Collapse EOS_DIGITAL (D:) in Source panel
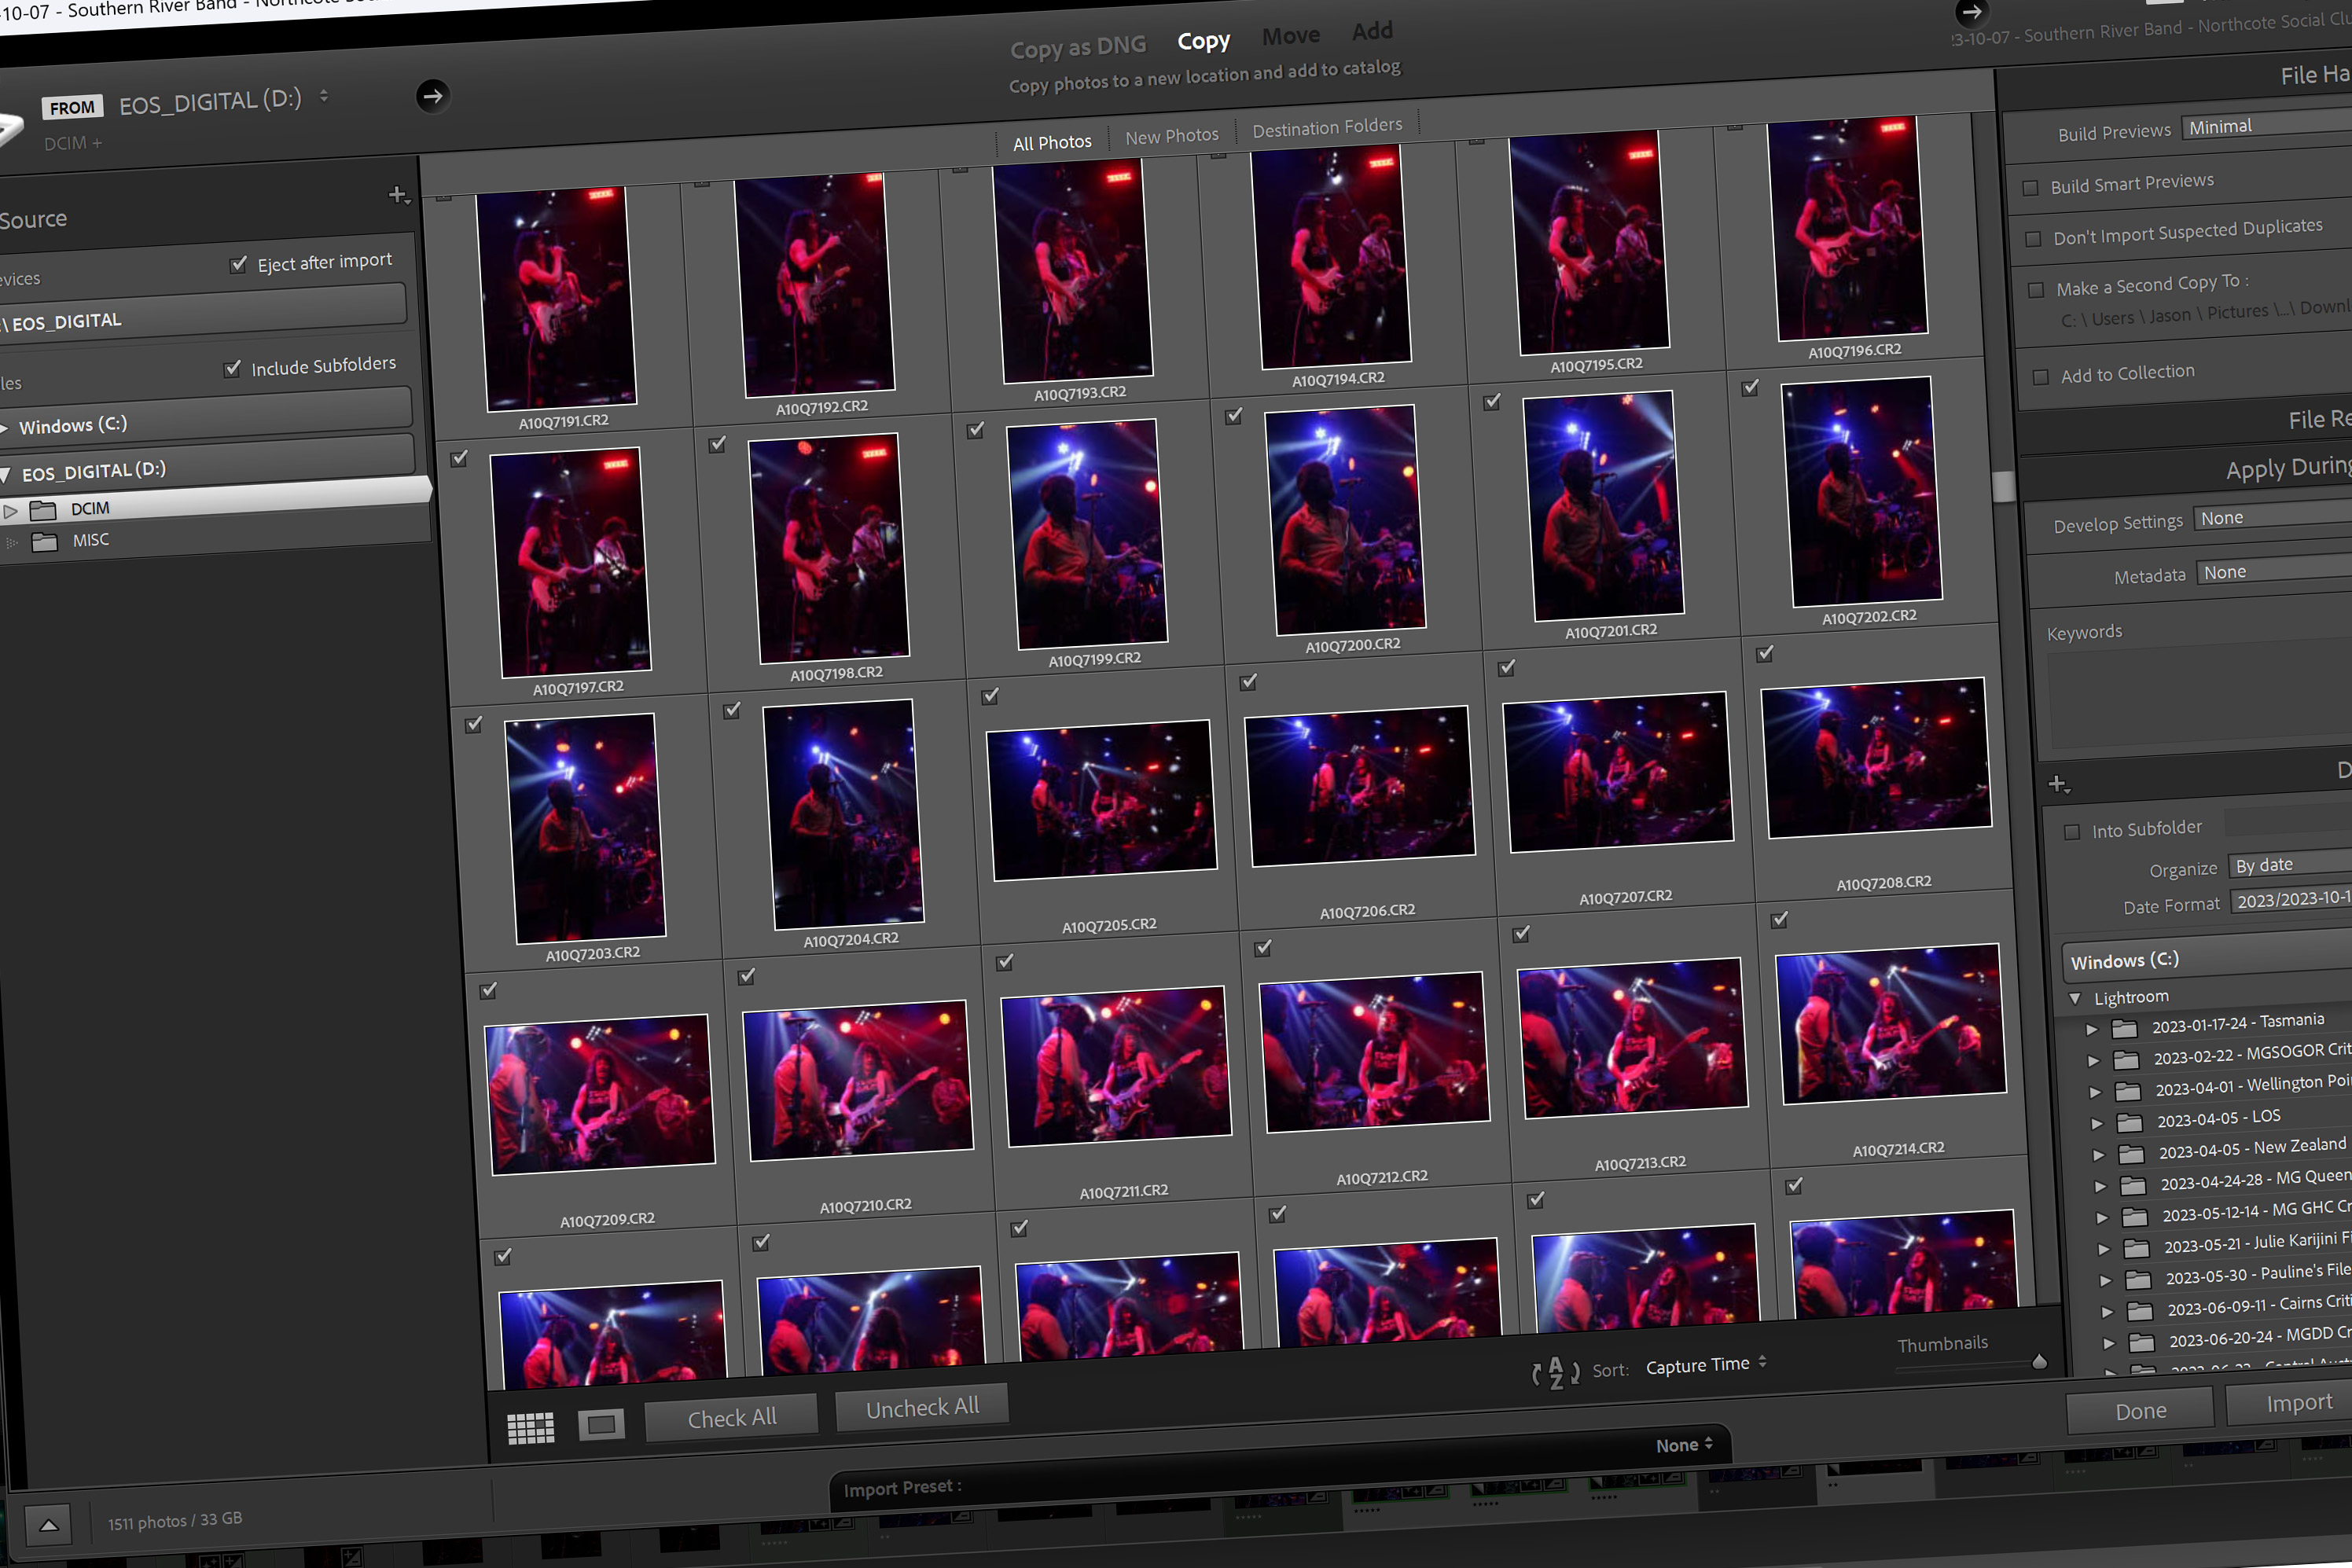This screenshot has width=2352, height=1568. [x=4, y=475]
